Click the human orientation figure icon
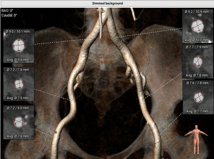Screen dimensions: 214x159 pyautogui.click(x=197, y=139)
